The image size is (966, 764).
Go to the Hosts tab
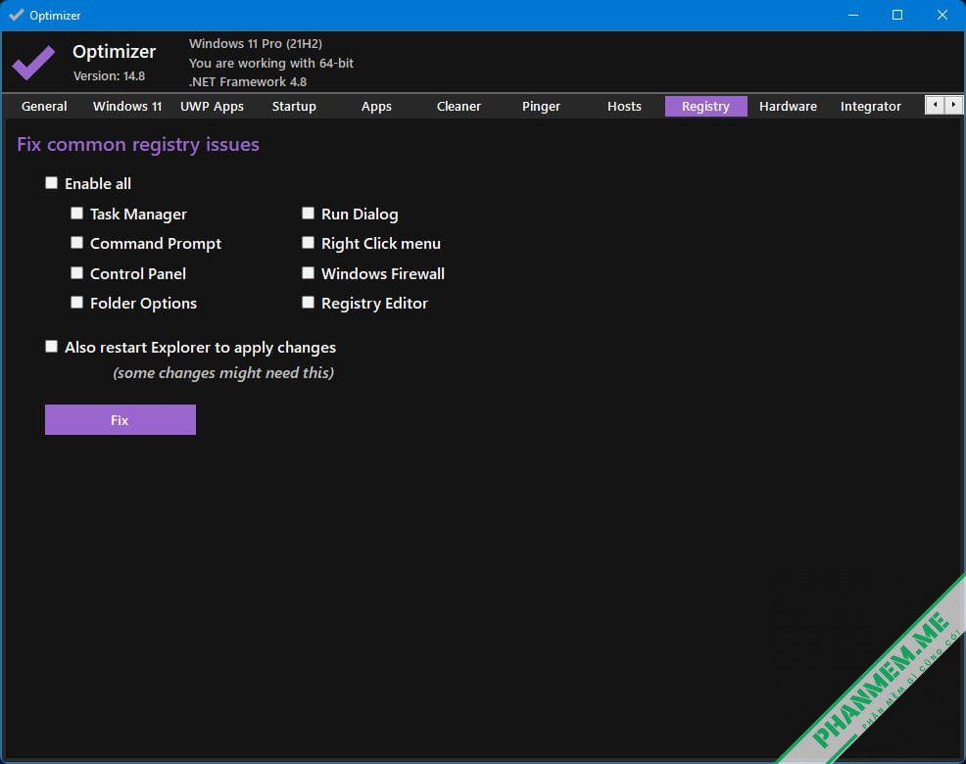pos(624,106)
